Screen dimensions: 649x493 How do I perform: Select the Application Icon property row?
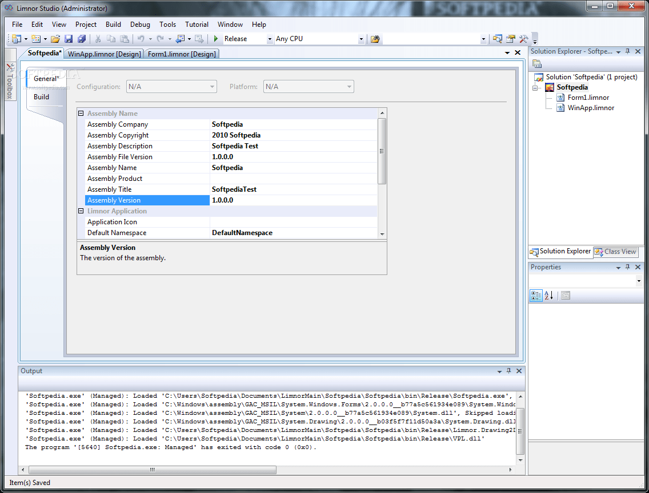click(231, 222)
